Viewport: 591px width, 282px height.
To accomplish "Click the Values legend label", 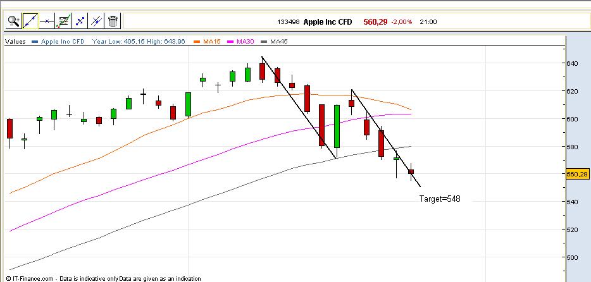I will click(15, 42).
